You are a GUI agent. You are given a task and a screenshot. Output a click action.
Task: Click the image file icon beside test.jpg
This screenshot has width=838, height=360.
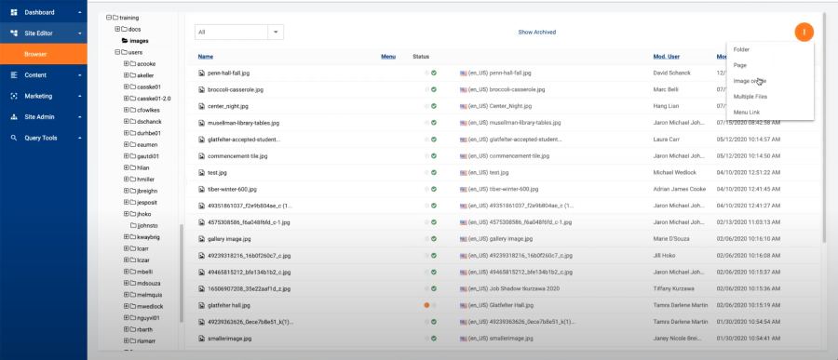(x=201, y=172)
